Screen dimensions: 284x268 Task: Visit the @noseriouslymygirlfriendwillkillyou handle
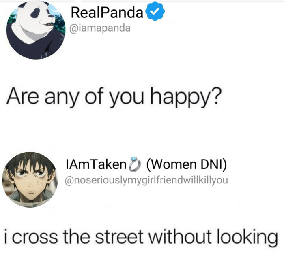(x=146, y=180)
